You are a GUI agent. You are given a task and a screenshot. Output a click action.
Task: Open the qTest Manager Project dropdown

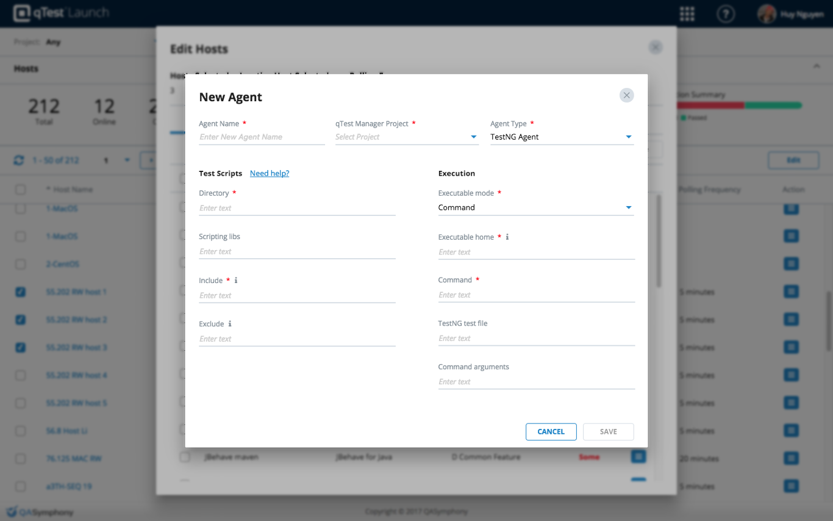(x=407, y=137)
